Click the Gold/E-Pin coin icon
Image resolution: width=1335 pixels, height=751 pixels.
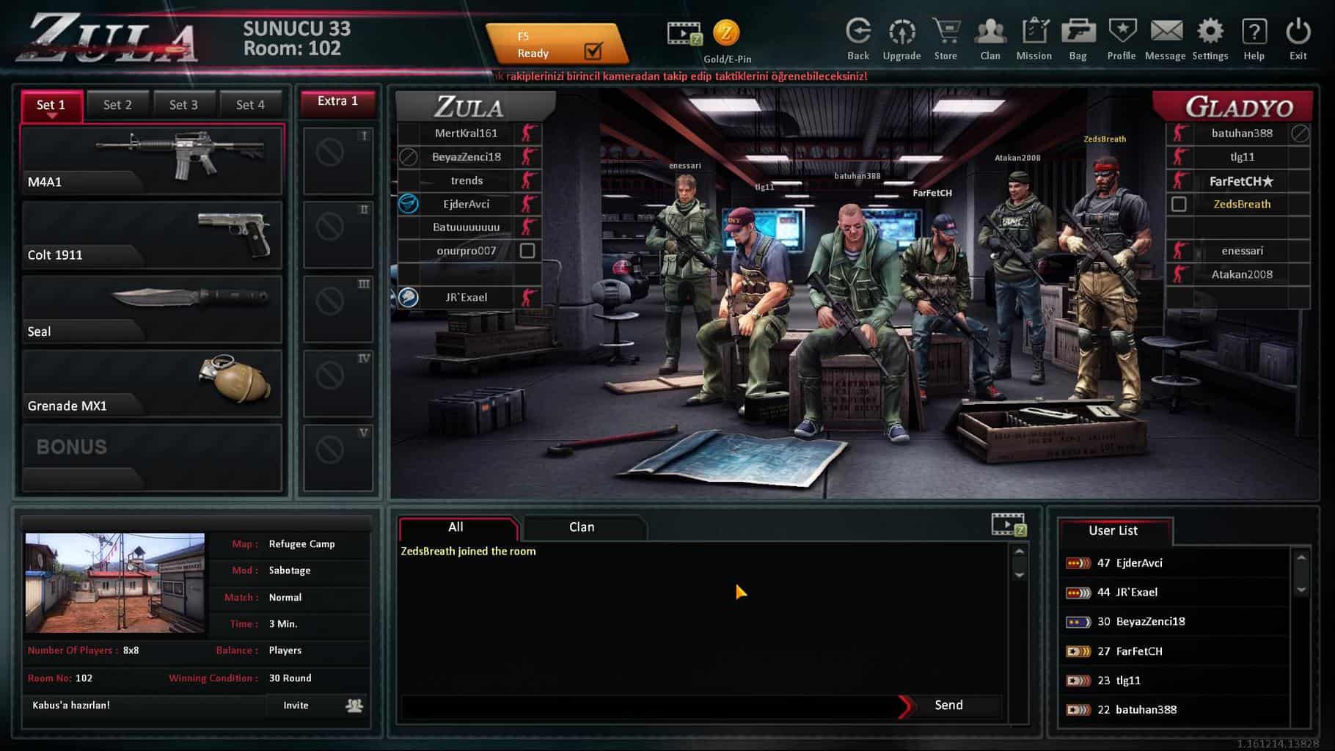coord(726,32)
